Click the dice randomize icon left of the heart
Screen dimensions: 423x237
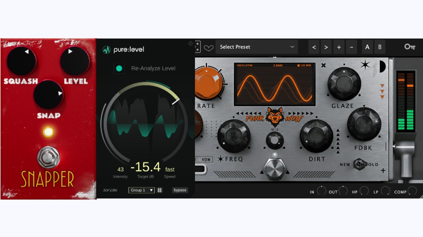197,47
